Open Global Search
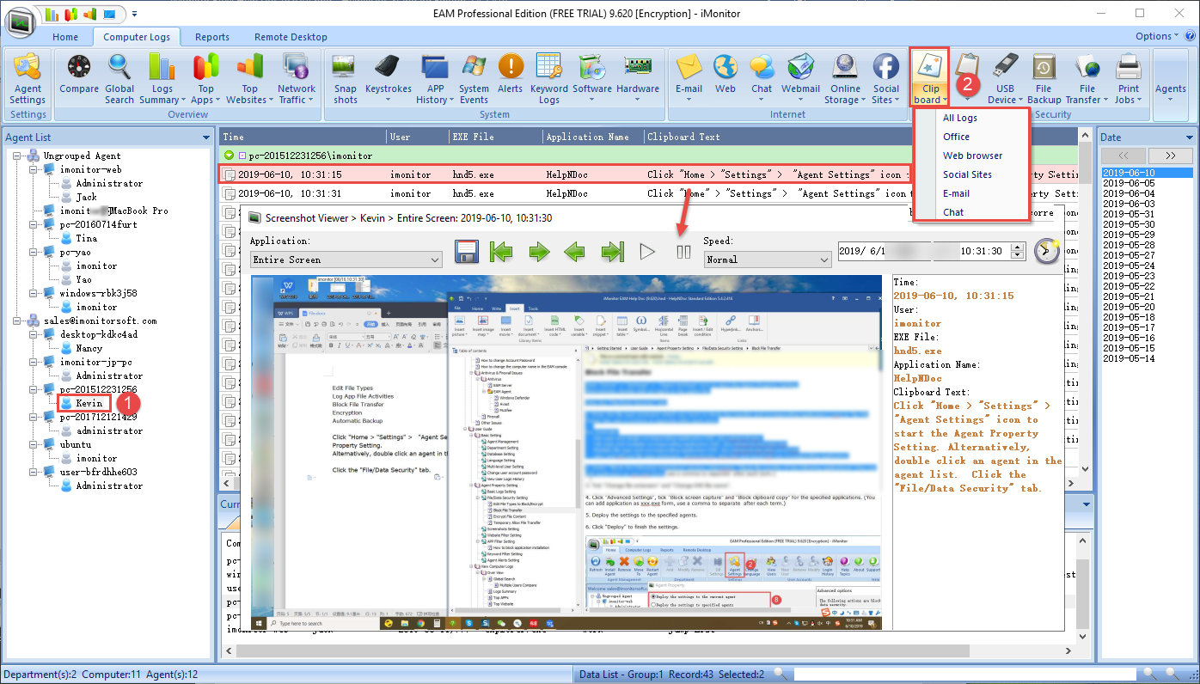Viewport: 1200px width, 684px height. [119, 79]
